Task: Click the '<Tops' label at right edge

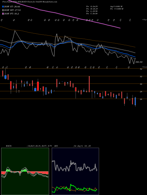Action: tap(145, 20)
